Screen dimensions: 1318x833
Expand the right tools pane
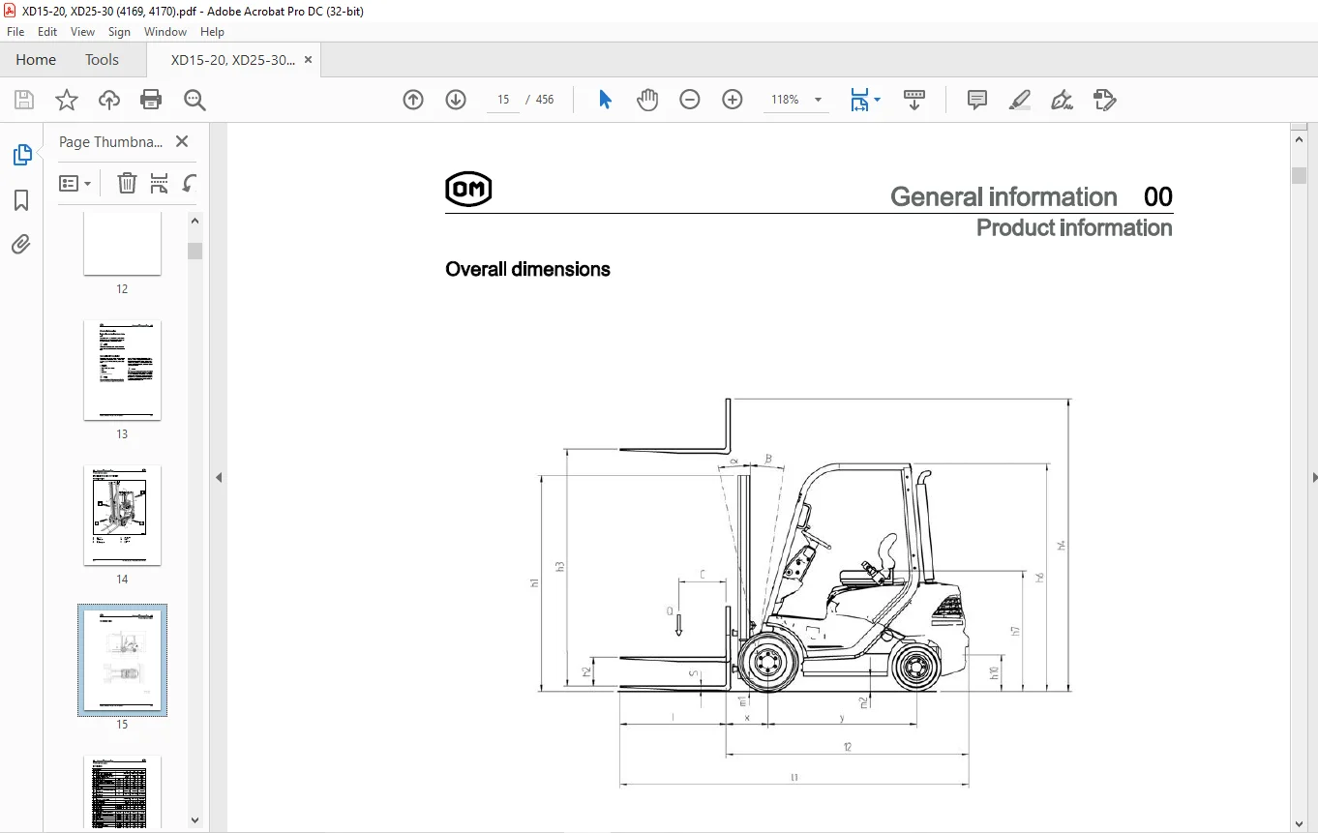[1313, 477]
